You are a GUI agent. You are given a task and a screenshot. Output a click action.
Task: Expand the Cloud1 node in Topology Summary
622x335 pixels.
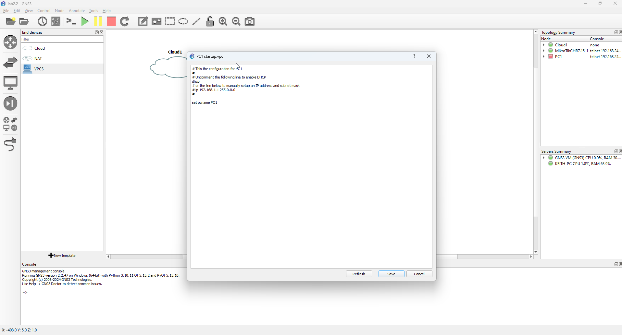(544, 45)
